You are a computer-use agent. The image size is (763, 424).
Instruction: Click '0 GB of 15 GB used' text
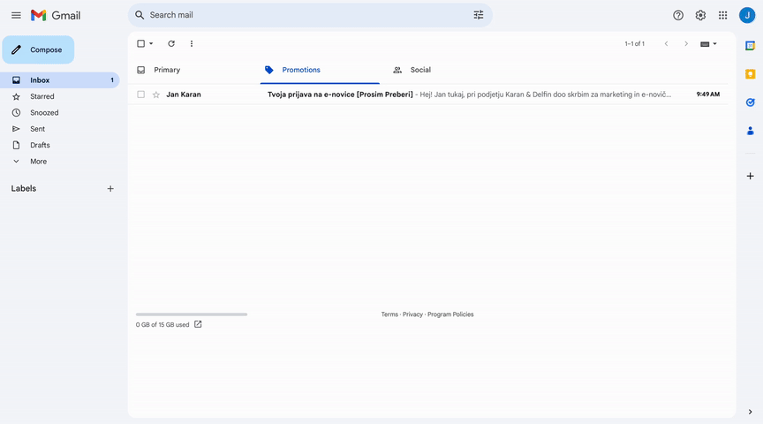(162, 325)
